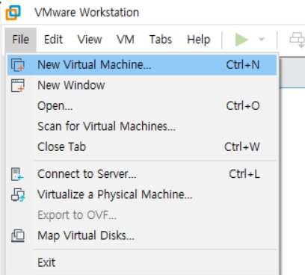
Task: Click the New Virtual Machine icon
Action: [x=18, y=65]
